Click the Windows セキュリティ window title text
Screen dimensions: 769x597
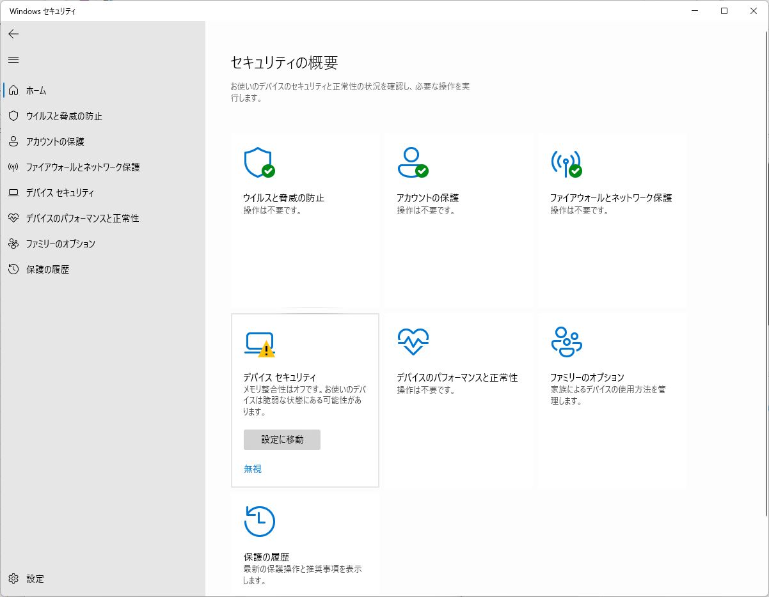pos(42,12)
